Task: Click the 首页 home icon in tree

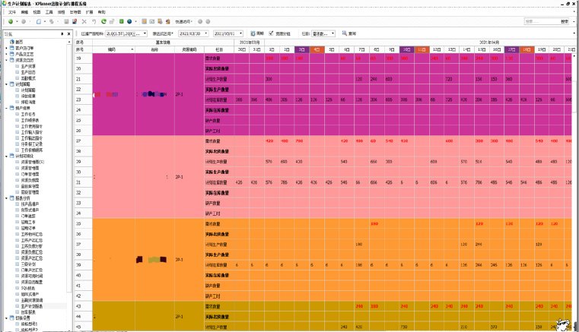Action: [x=12, y=42]
